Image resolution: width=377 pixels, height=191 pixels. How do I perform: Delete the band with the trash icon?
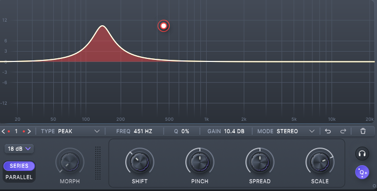(363, 131)
